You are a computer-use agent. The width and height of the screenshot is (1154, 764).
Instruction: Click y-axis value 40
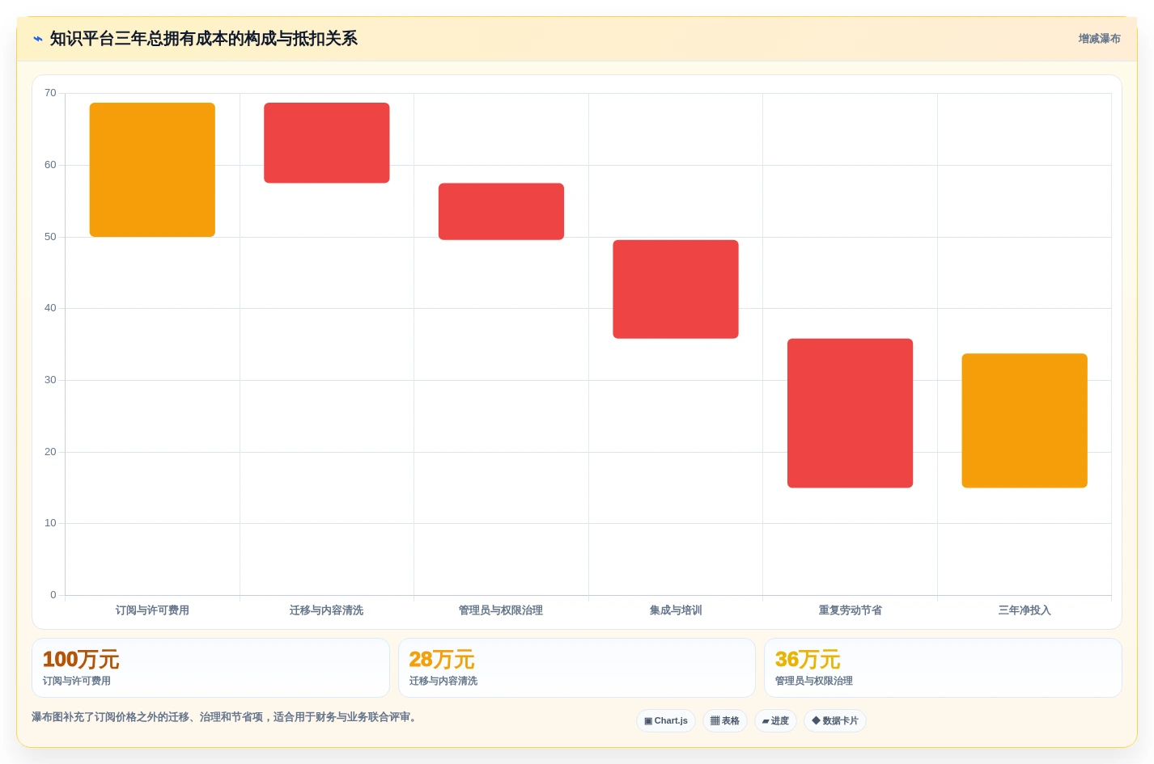tap(50, 308)
